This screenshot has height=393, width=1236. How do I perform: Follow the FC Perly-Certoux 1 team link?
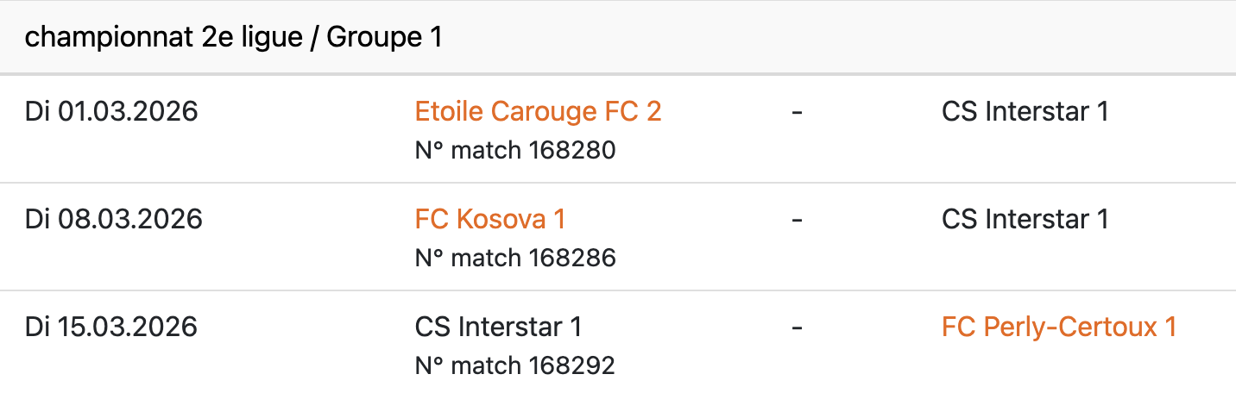click(x=1059, y=327)
